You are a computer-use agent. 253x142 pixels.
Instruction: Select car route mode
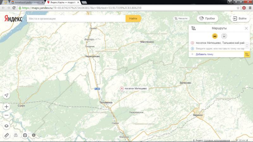coord(215,36)
